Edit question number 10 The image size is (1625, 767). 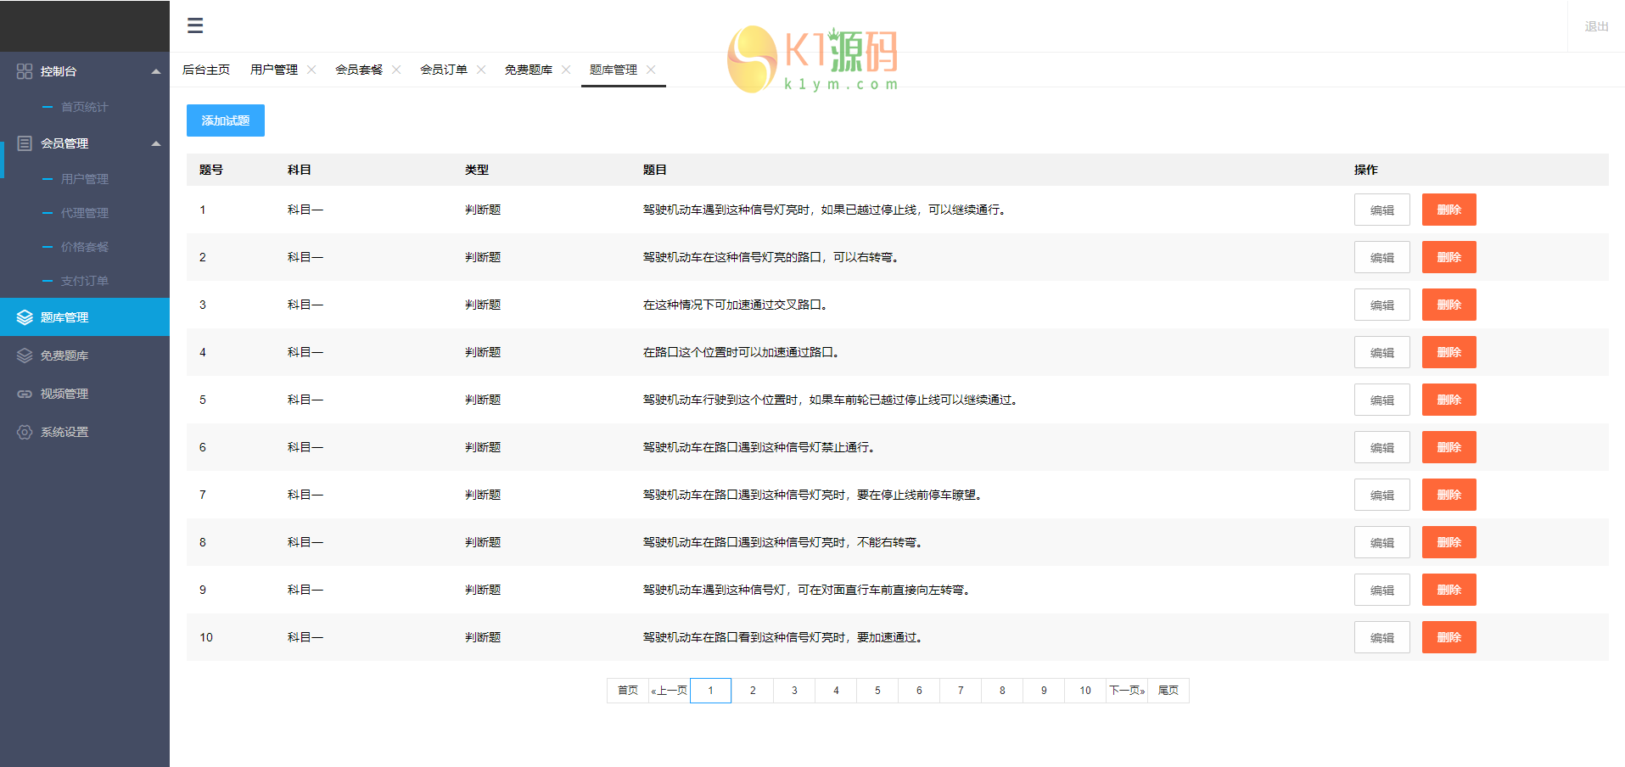click(1382, 637)
